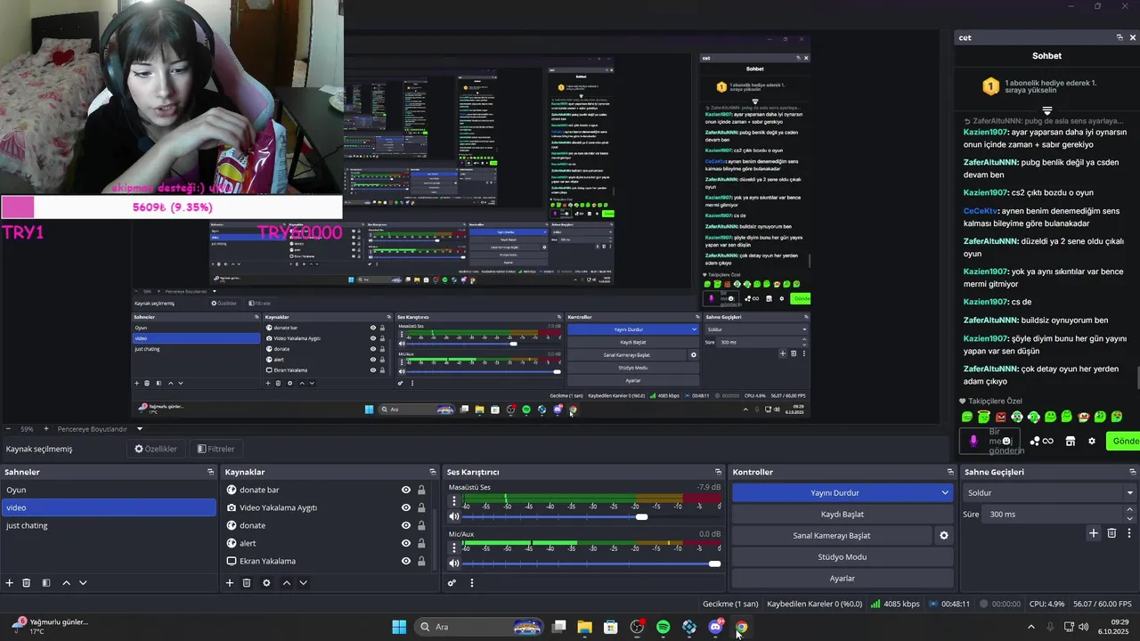Move scene up in Sahneler list
Screen dimensions: 1140x641
[66, 583]
